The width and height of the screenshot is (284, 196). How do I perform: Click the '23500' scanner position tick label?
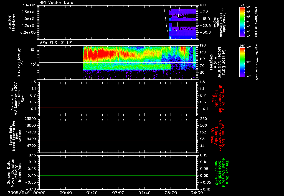pyautogui.click(x=31, y=119)
